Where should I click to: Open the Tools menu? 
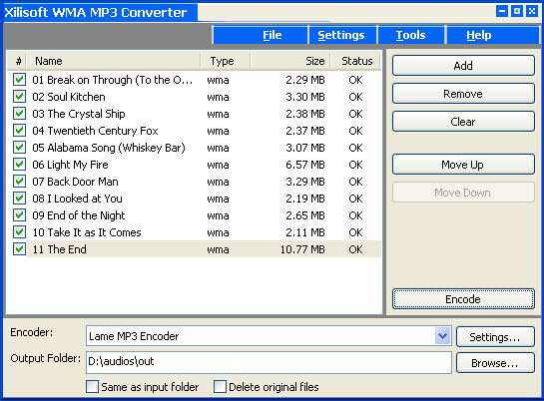pyautogui.click(x=411, y=35)
